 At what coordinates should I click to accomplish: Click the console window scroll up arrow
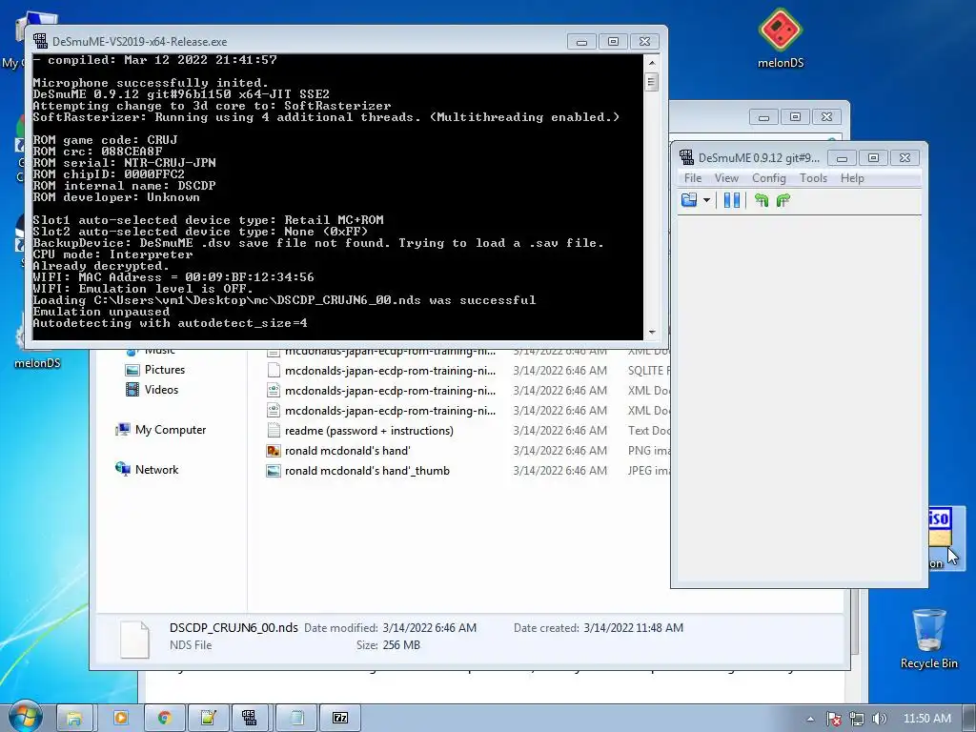point(652,63)
